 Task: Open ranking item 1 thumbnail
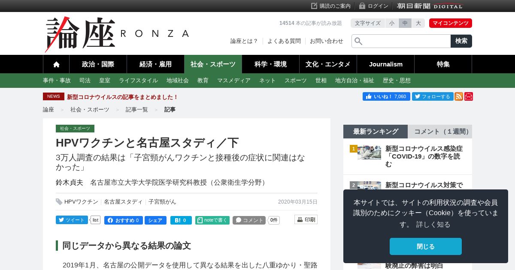369,152
